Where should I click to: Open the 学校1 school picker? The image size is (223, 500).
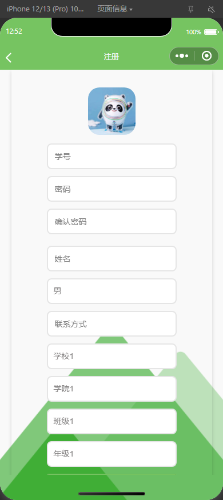pos(111,356)
